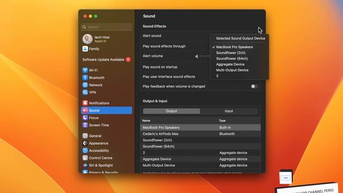Image resolution: width=343 pixels, height=193 pixels.
Task: Select Aggregate Device row in output list
Action: tap(200, 159)
